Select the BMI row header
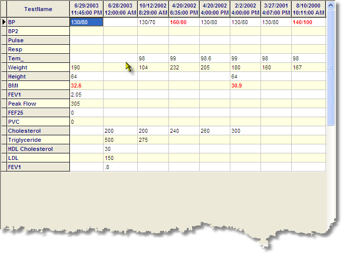 pyautogui.click(x=38, y=86)
